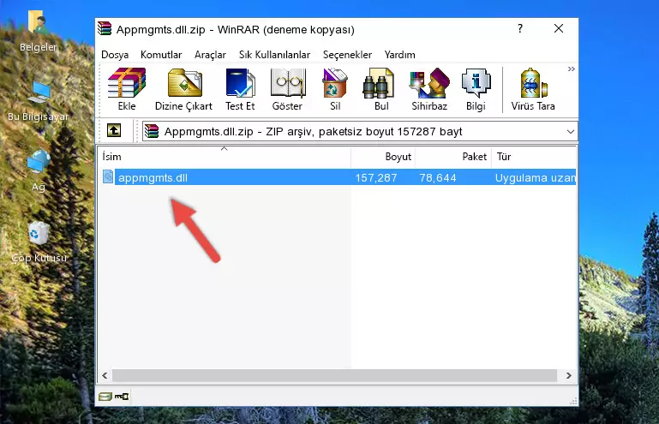Open the Komutlar menu
The image size is (659, 424).
coord(161,55)
